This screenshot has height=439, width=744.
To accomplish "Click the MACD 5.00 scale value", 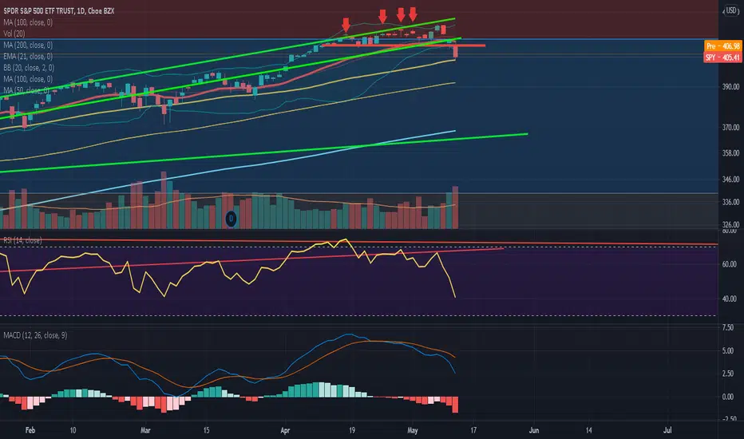I will pyautogui.click(x=728, y=350).
